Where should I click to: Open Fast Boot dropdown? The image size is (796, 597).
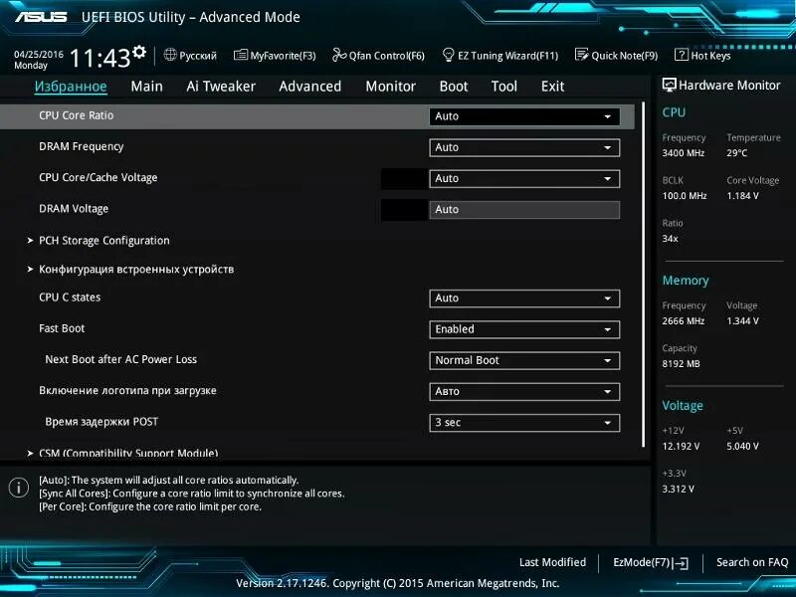coord(524,329)
